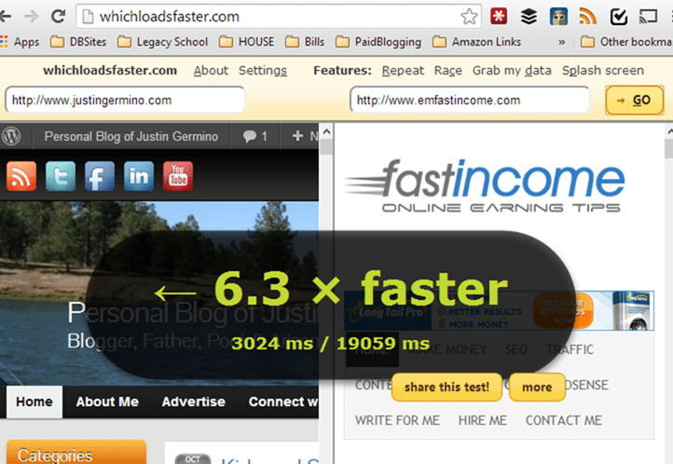Open Personal Blog of Justin Germino admin link
The image size is (673, 464).
(131, 136)
